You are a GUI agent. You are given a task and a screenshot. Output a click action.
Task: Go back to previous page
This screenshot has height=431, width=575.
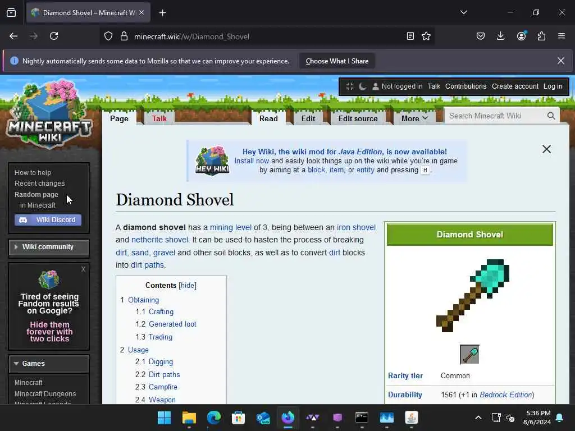click(x=13, y=36)
